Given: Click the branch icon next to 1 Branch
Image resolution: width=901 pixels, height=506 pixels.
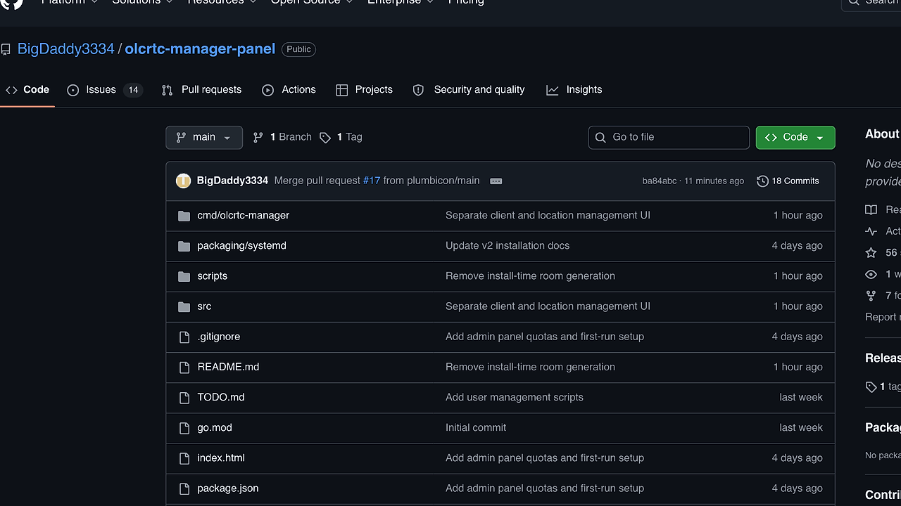Looking at the screenshot, I should [258, 137].
